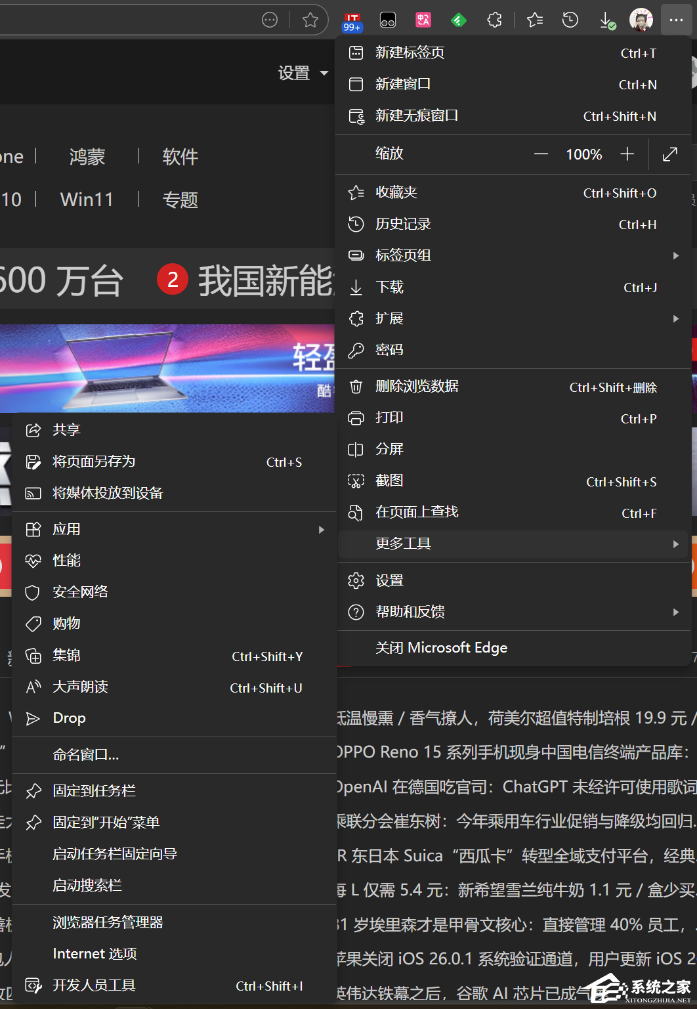The image size is (697, 1009).
Task: Click the bookmark star in the address bar
Action: coord(310,20)
